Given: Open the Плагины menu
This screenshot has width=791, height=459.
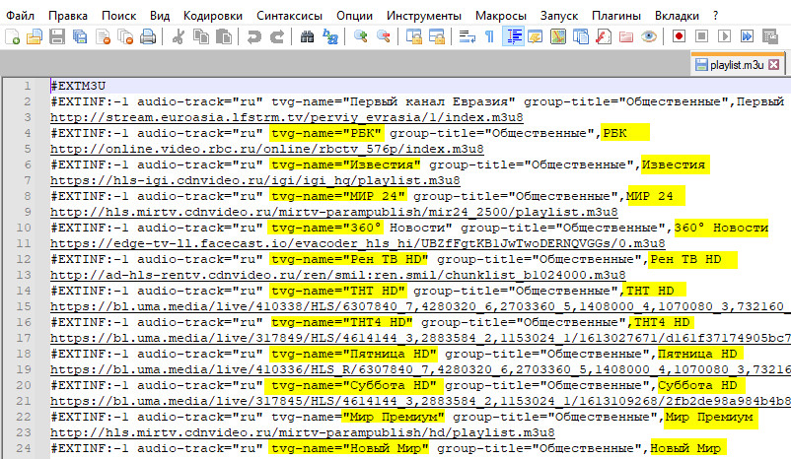Looking at the screenshot, I should 616,16.
